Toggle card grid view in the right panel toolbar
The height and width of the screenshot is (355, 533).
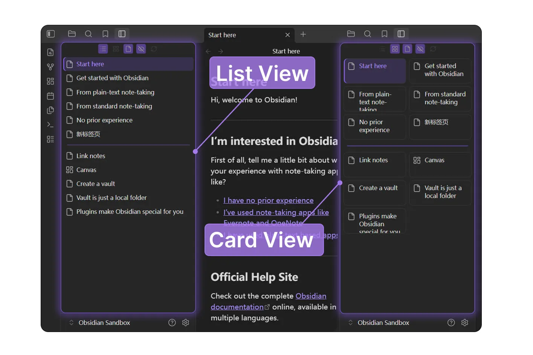395,49
